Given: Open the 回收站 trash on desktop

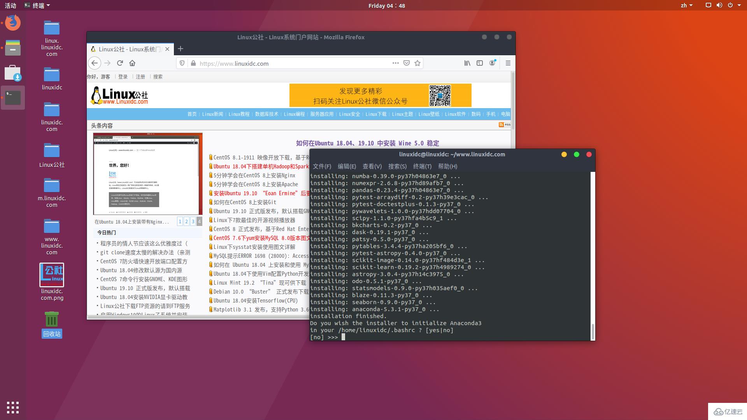Looking at the screenshot, I should click(52, 324).
